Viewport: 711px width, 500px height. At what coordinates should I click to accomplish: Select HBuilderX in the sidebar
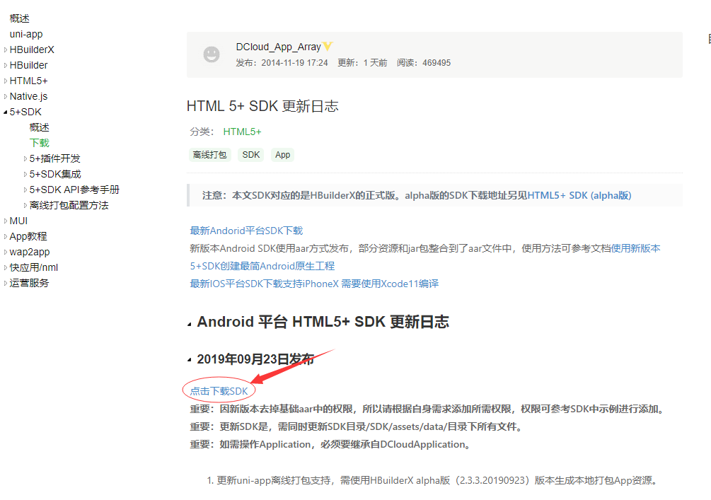coord(32,50)
